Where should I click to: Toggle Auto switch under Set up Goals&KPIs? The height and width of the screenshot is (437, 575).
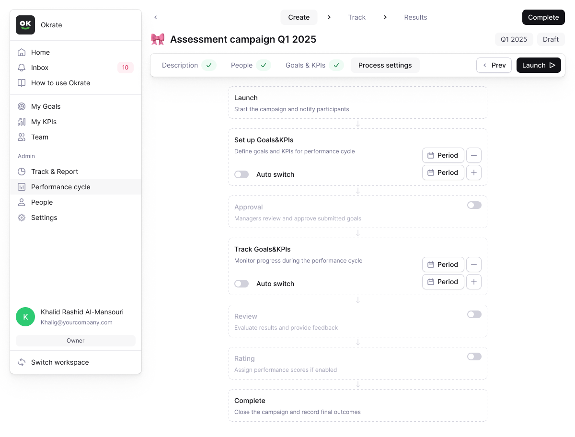241,174
